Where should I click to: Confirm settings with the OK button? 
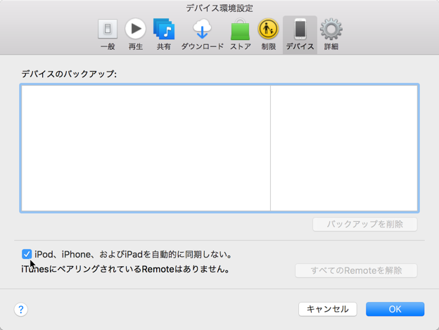point(395,309)
